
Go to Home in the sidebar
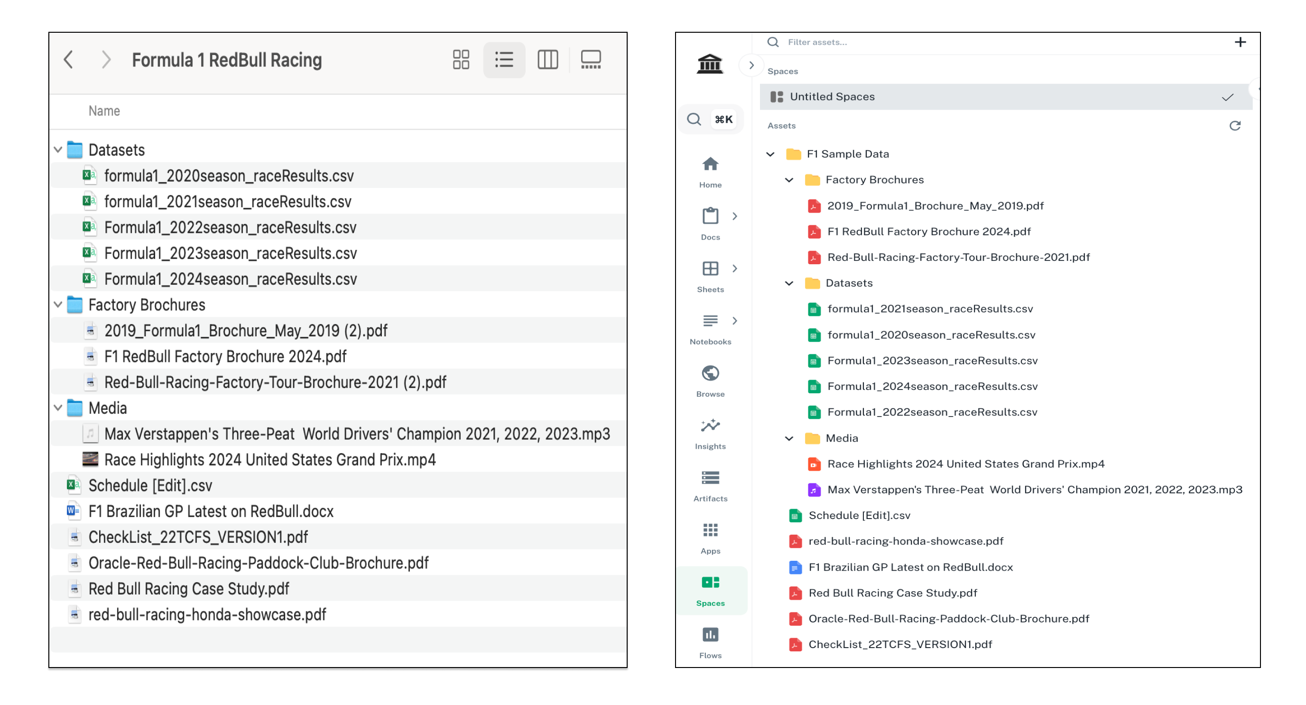click(710, 172)
